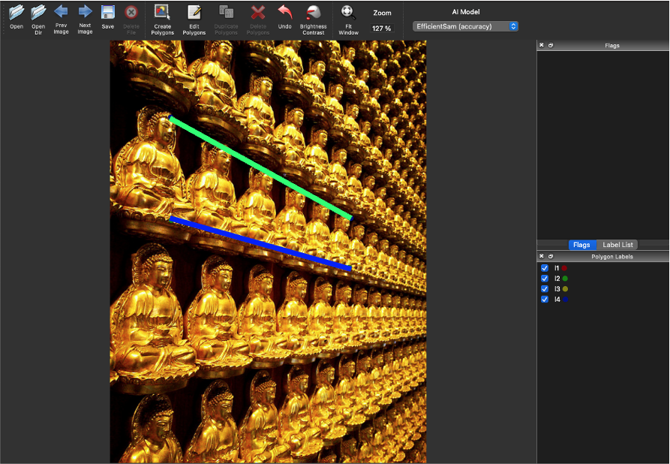This screenshot has height=464, width=670.
Task: Open a directory with Open Dir
Action: [x=38, y=13]
